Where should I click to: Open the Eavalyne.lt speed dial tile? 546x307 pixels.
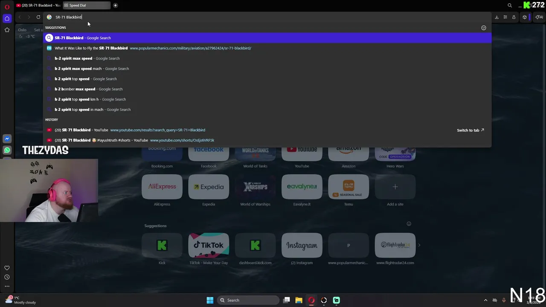coord(302,187)
